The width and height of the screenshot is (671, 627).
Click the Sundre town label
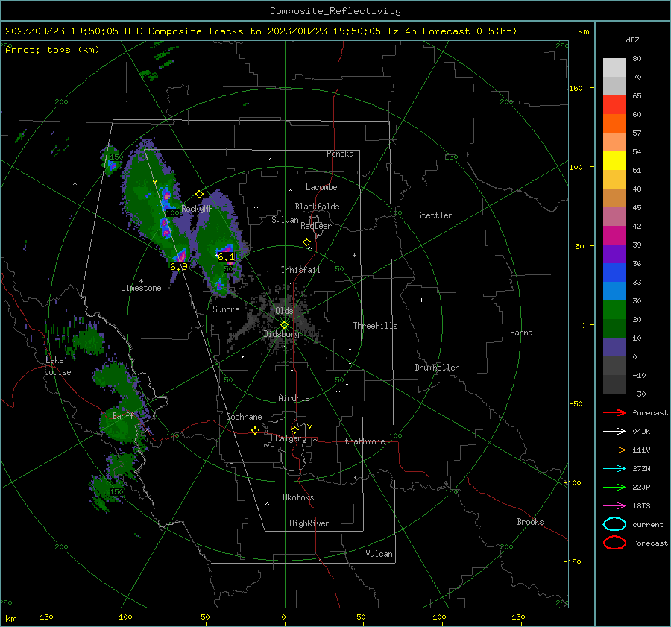[226, 309]
